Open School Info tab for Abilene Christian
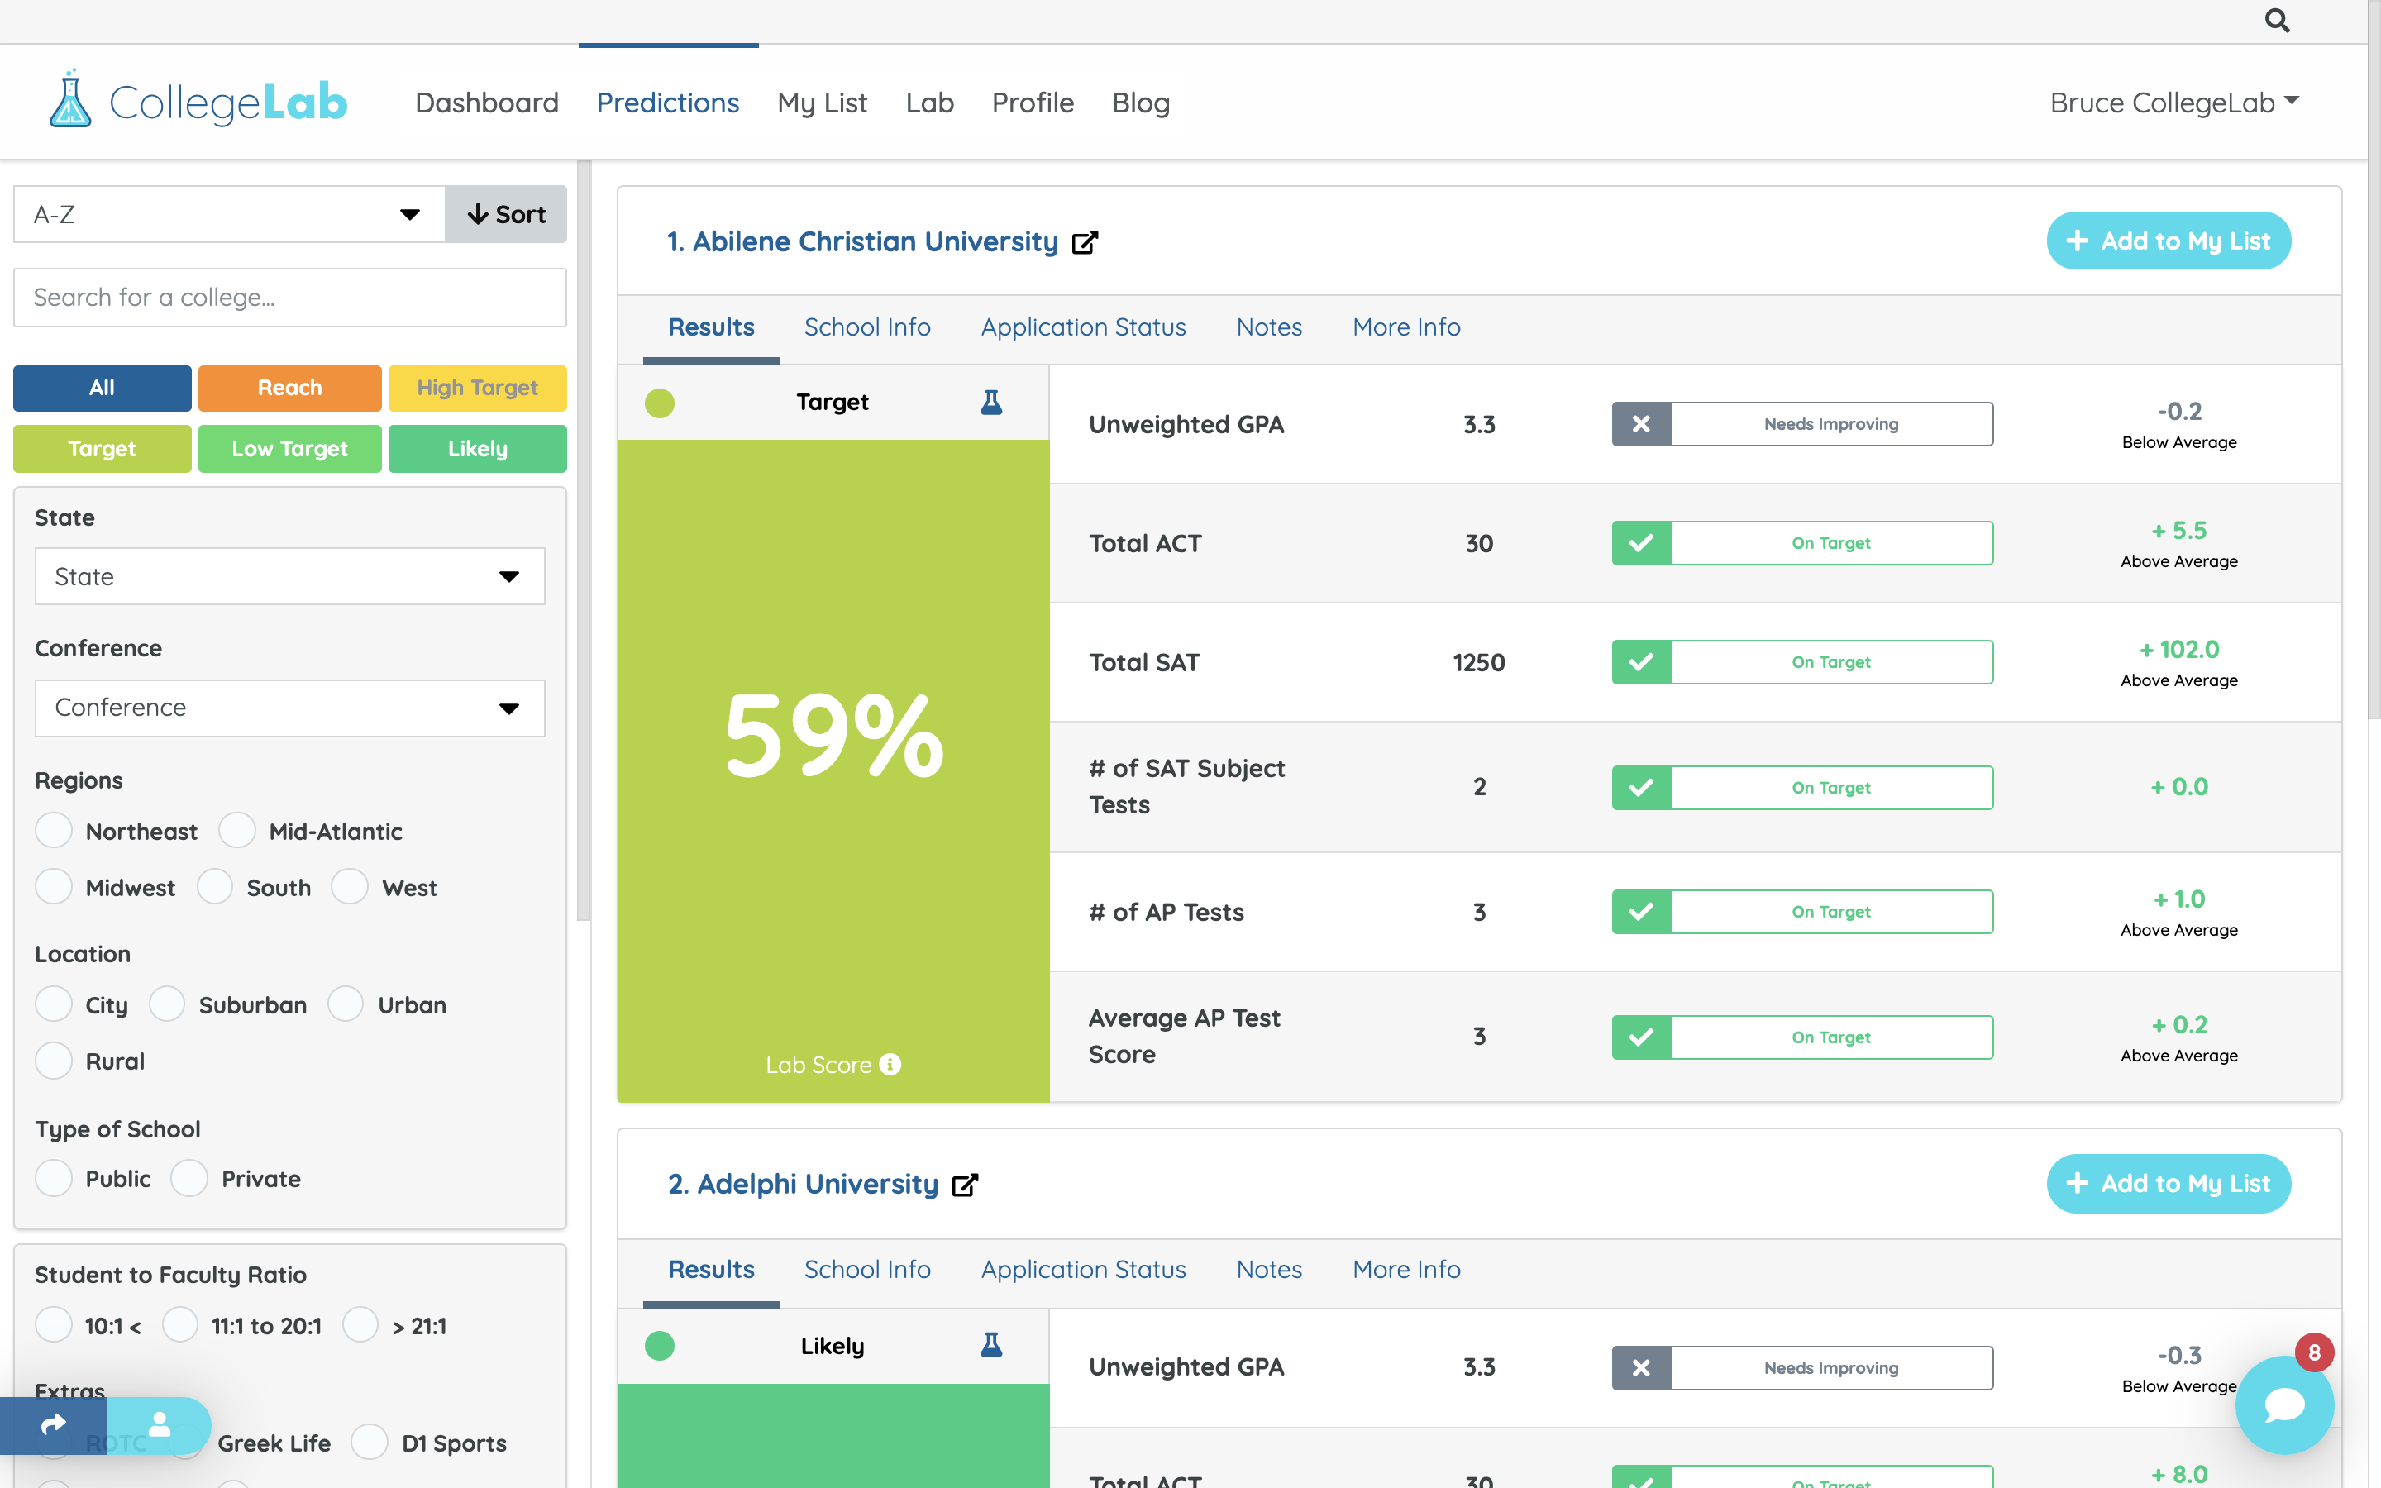Screen dimensions: 2381x1488 point(866,327)
